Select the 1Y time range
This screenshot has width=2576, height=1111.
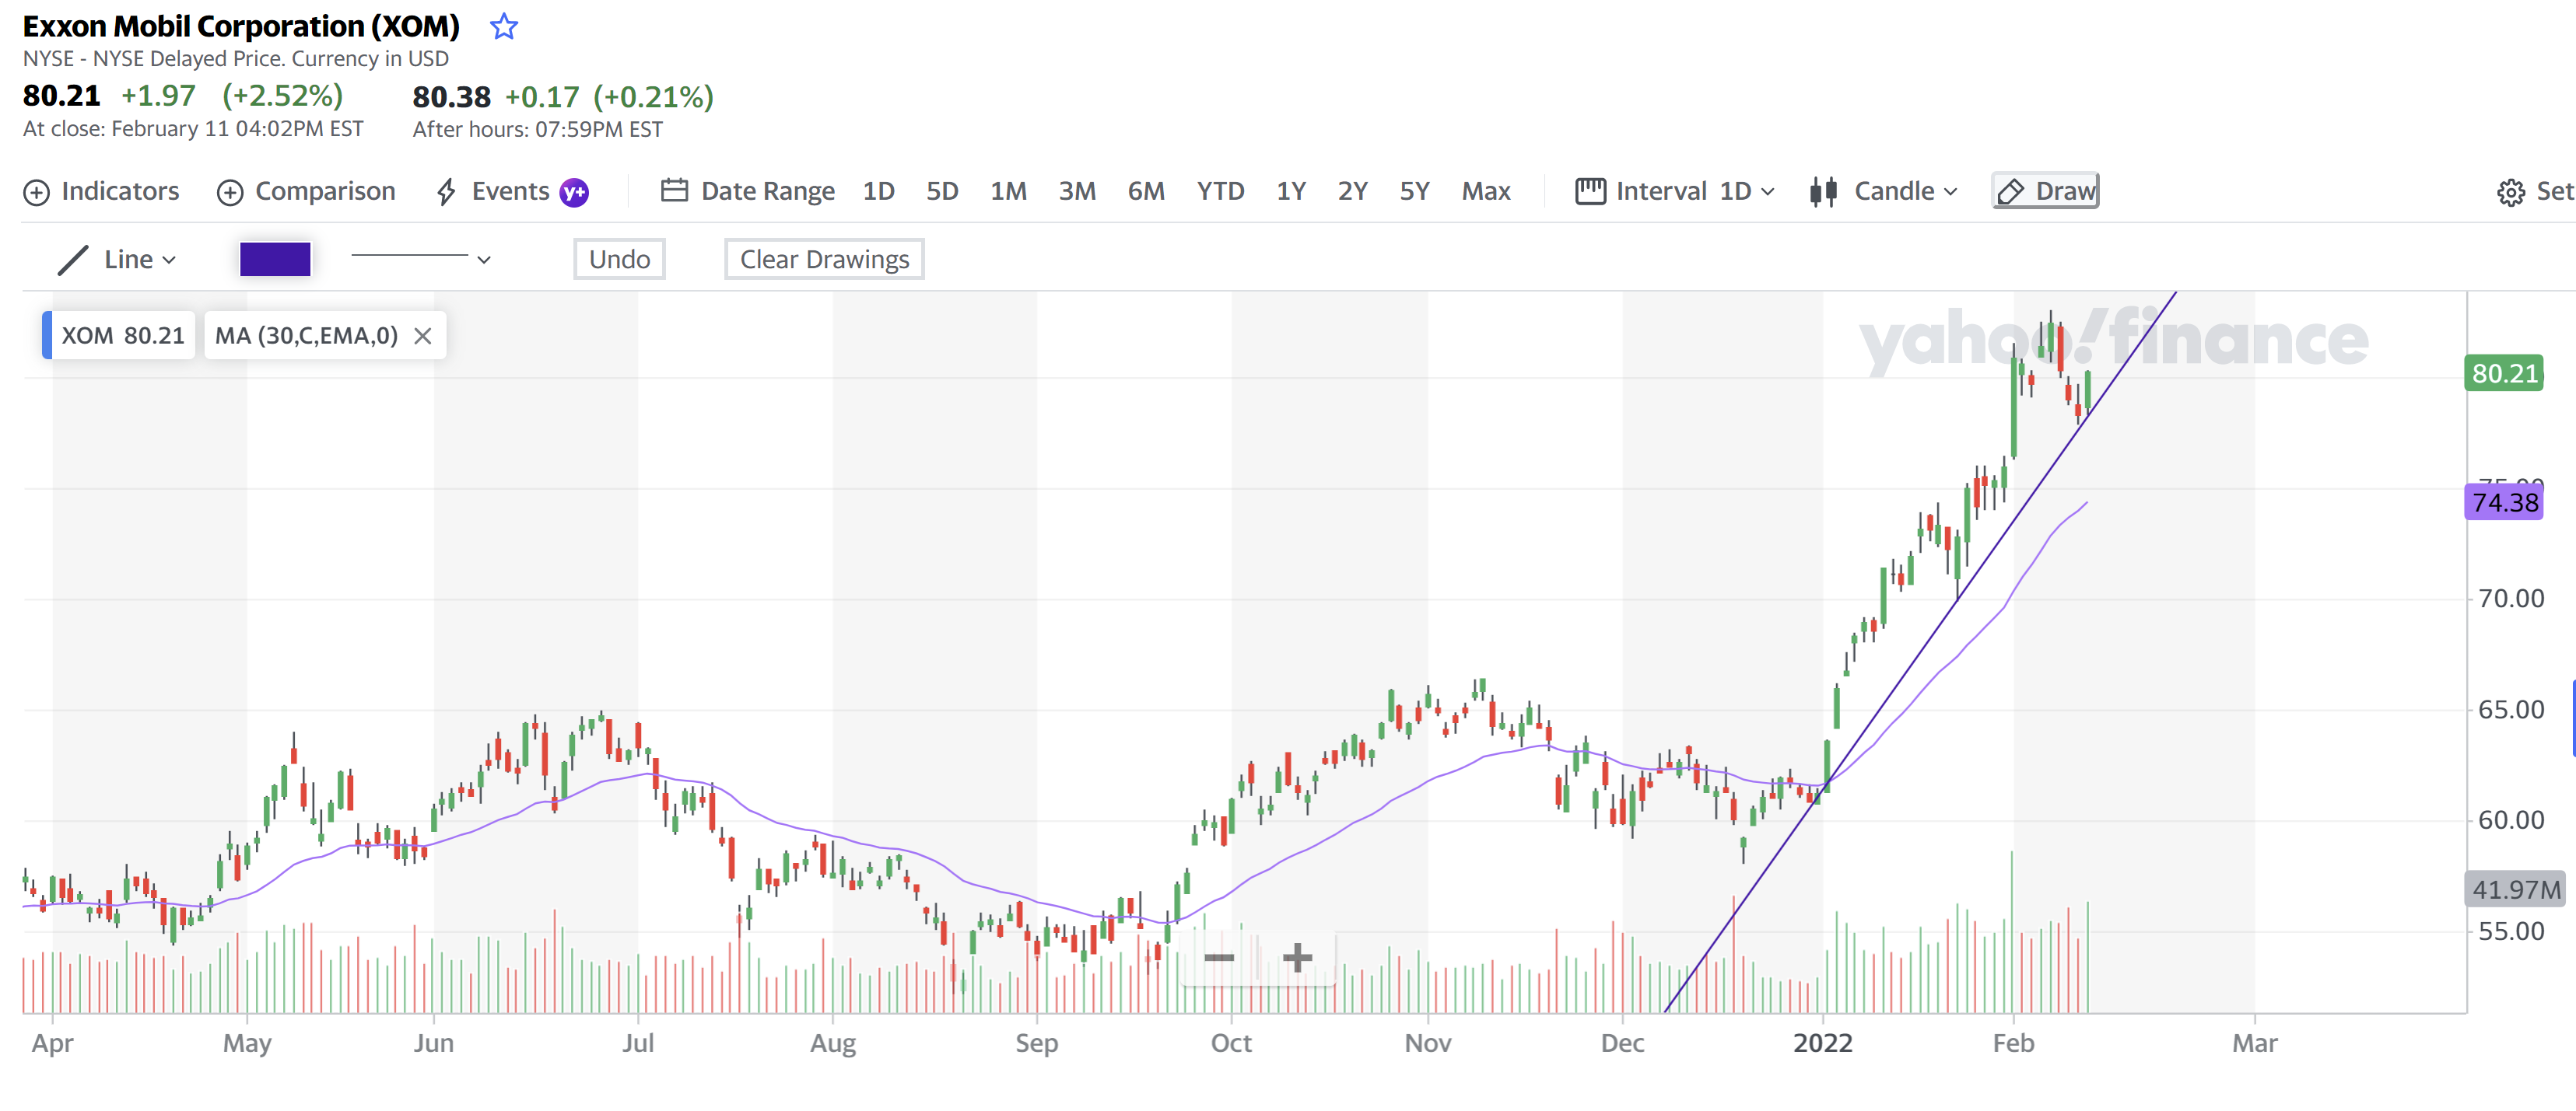(x=1291, y=190)
